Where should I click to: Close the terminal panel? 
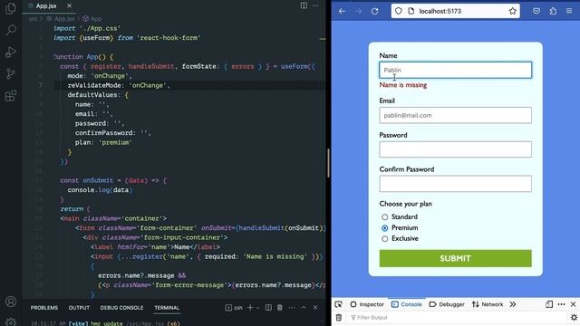(x=315, y=308)
